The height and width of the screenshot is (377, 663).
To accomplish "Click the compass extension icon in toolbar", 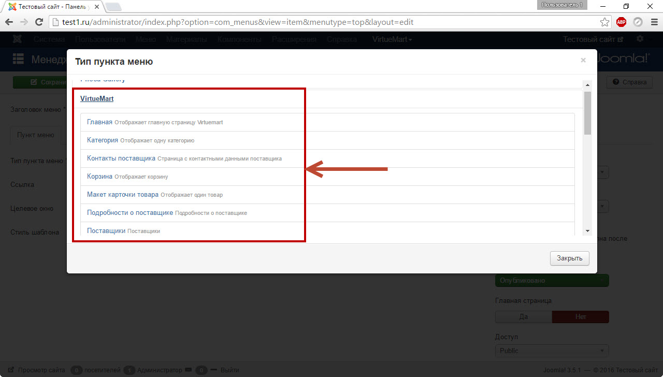I will [638, 22].
